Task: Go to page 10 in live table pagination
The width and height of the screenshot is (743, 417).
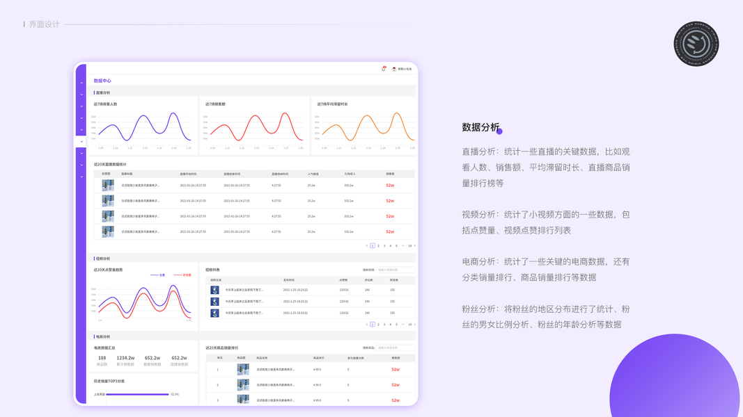Action: [x=410, y=246]
